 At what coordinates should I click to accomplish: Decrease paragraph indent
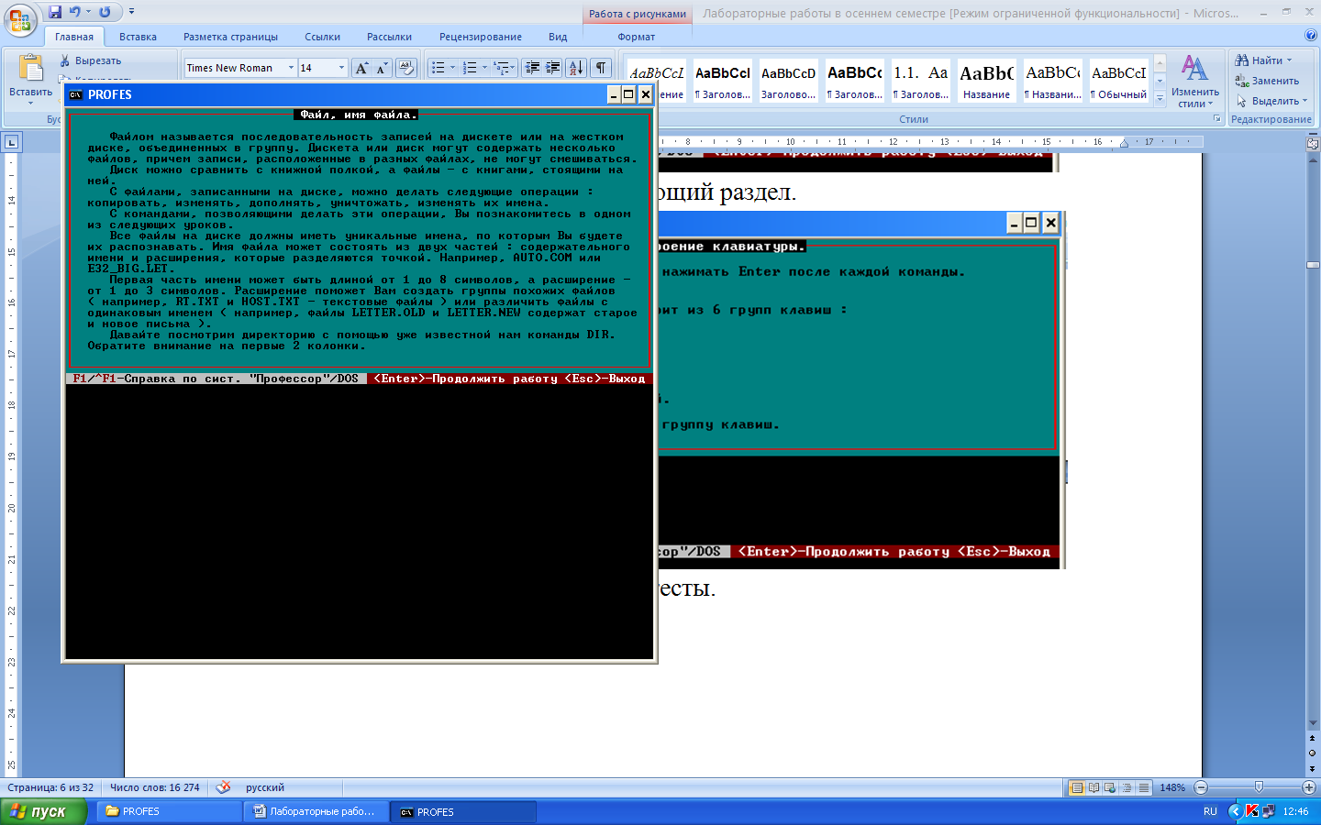pos(532,68)
